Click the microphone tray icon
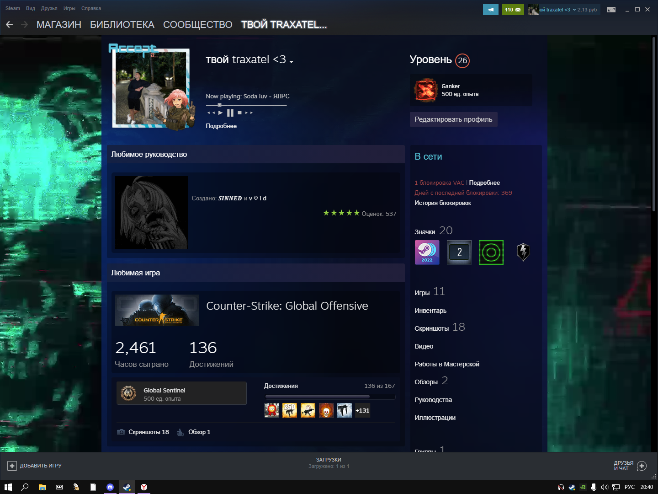Image resolution: width=658 pixels, height=494 pixels. (x=594, y=487)
